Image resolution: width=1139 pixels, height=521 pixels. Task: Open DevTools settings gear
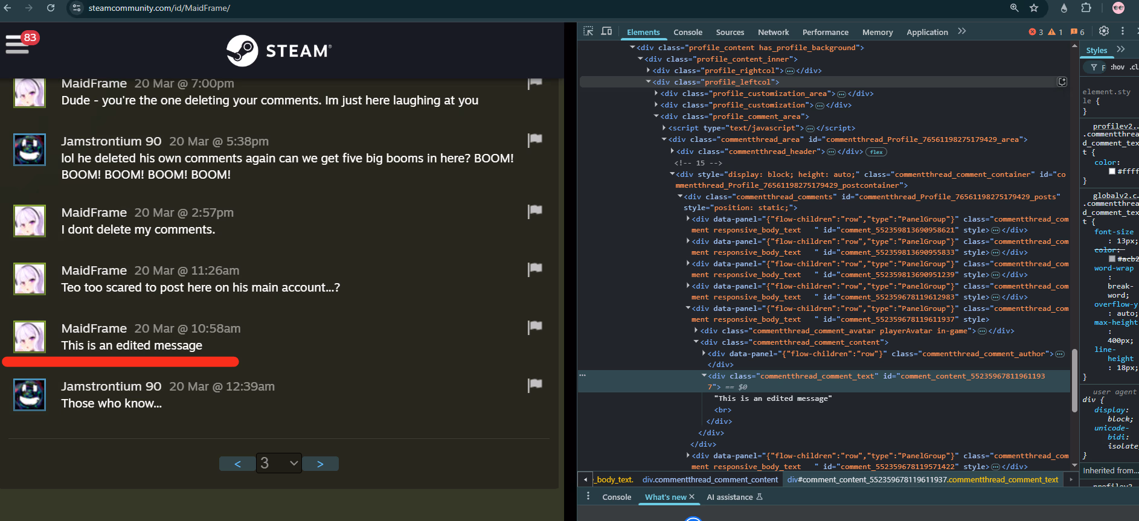tap(1104, 31)
